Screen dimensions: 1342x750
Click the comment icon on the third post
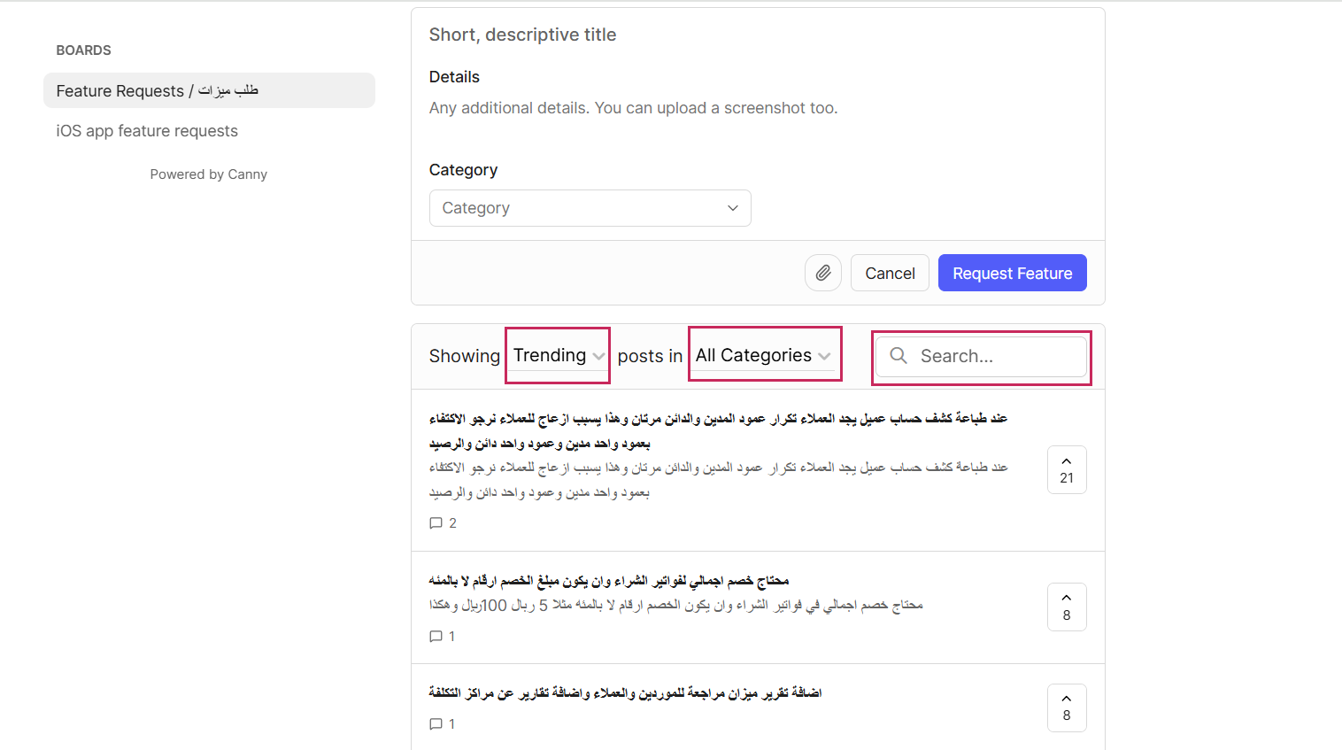click(x=436, y=723)
